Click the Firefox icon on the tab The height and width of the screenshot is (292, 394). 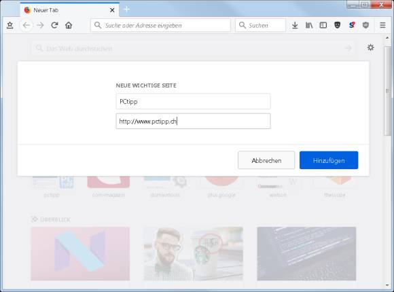pyautogui.click(x=27, y=10)
